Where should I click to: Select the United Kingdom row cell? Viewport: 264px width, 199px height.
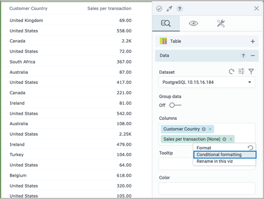pyautogui.click(x=26, y=20)
